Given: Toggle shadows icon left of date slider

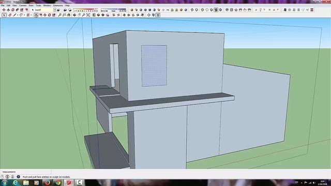Looking at the screenshot, I should point(70,10).
